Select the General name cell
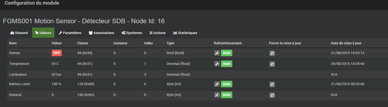The image size is (388, 107). pyautogui.click(x=15, y=95)
